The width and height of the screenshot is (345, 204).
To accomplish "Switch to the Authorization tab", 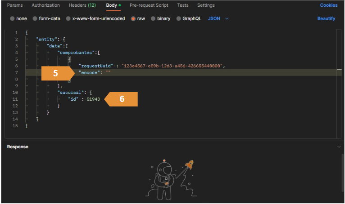I will coord(45,5).
